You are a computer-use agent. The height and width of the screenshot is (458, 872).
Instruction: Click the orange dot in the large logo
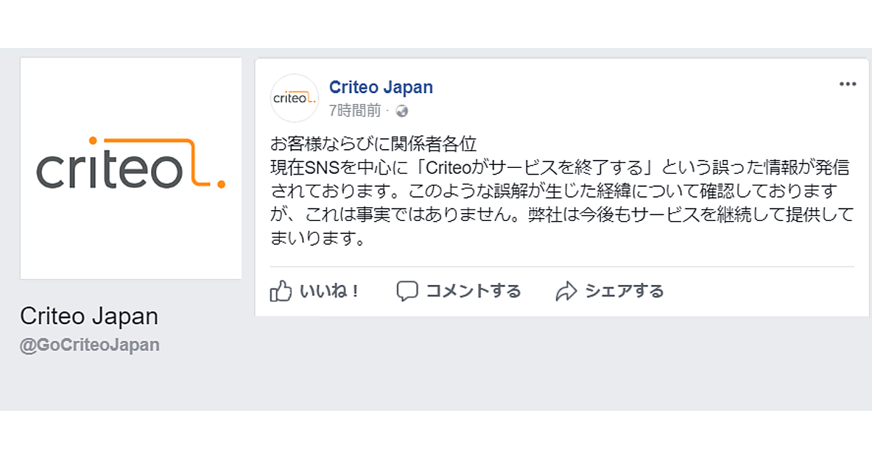click(221, 185)
